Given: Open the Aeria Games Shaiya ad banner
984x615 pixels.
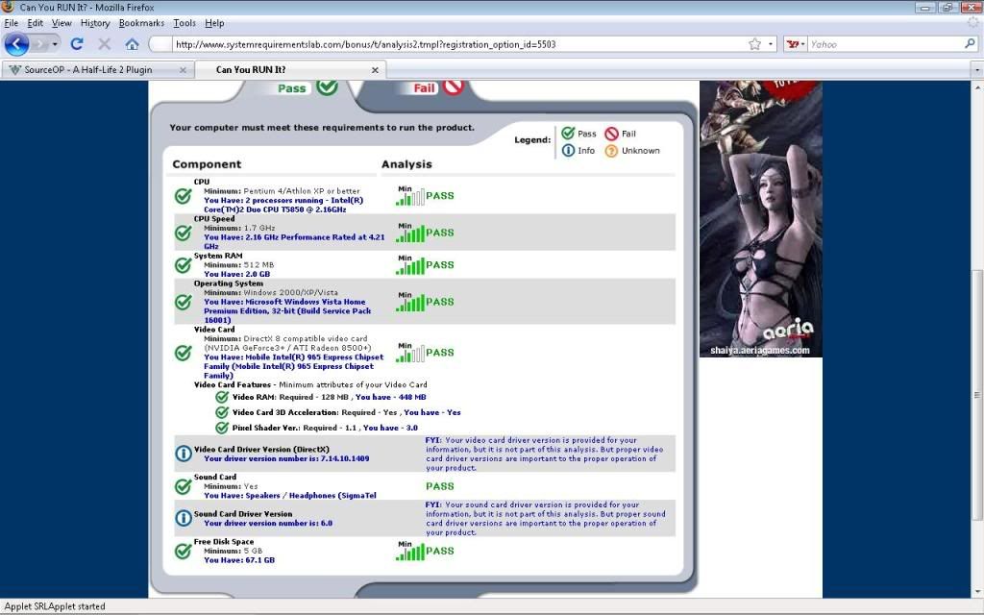Looking at the screenshot, I should 761,219.
